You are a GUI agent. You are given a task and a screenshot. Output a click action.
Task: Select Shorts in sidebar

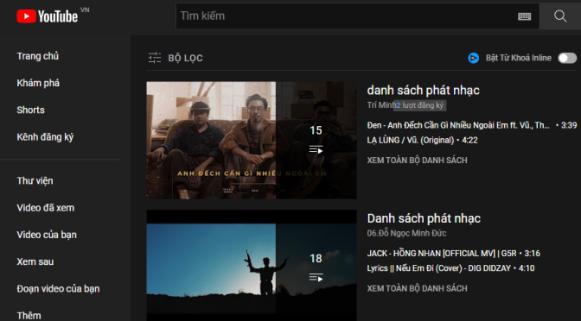pyautogui.click(x=30, y=110)
